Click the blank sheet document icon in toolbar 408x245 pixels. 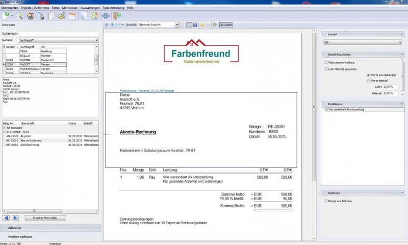[x=51, y=16]
